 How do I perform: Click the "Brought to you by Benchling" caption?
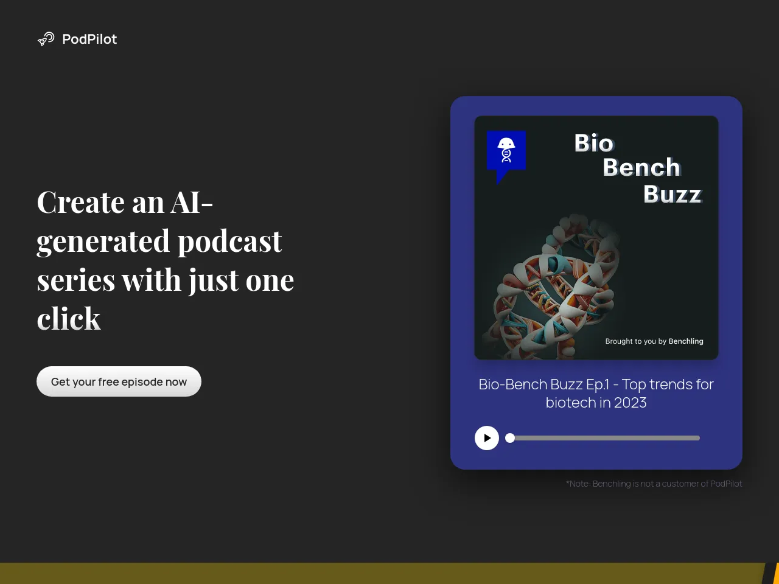tap(654, 341)
